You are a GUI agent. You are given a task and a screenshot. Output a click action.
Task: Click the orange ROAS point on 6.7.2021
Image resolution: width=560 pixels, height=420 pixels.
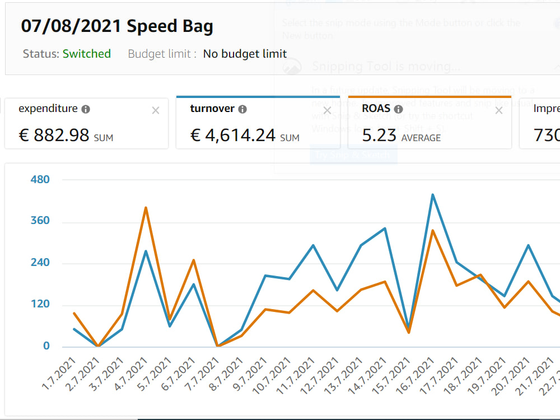pyautogui.click(x=194, y=260)
